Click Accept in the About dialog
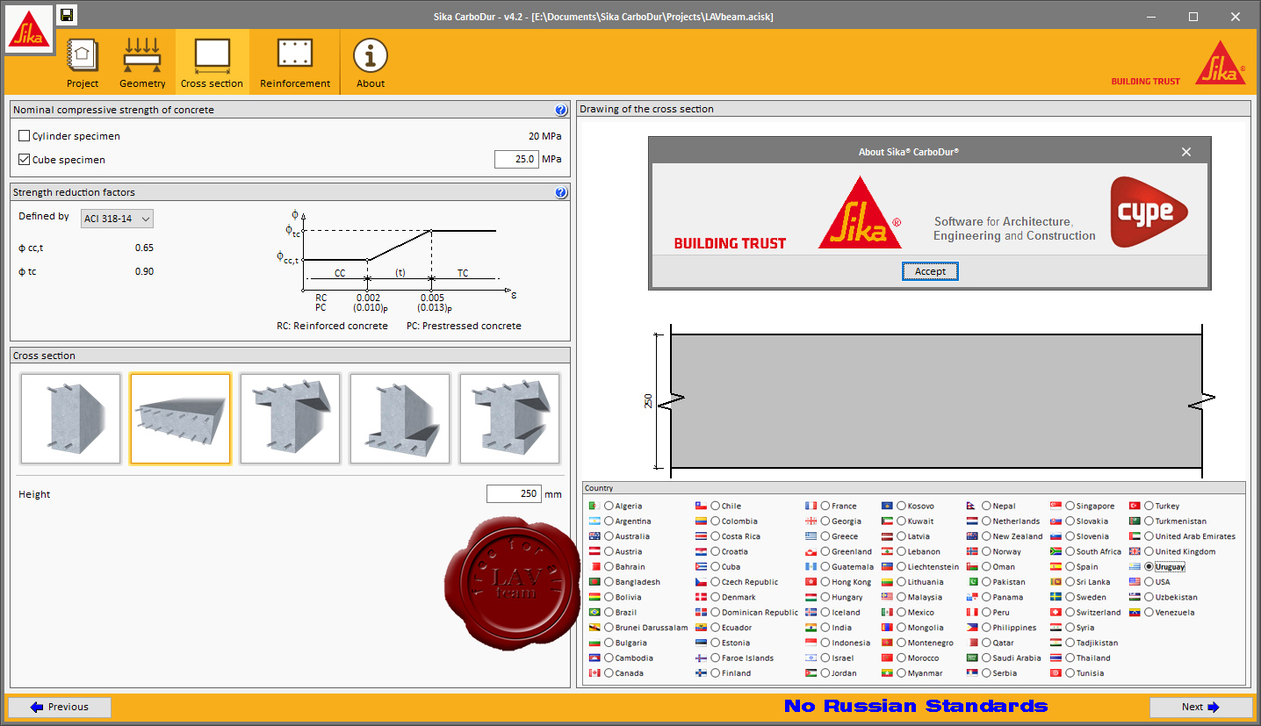The image size is (1261, 726). point(930,271)
